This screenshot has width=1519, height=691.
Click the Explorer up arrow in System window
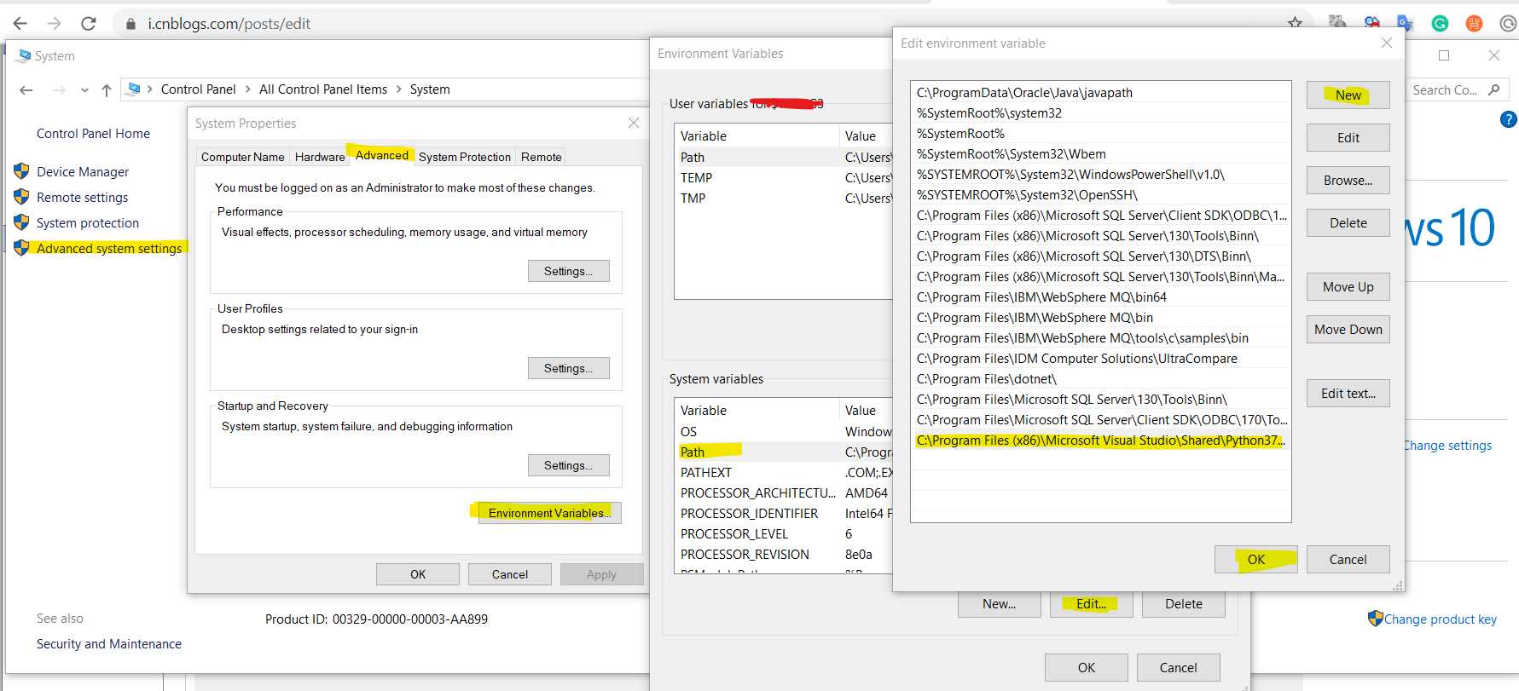[107, 89]
